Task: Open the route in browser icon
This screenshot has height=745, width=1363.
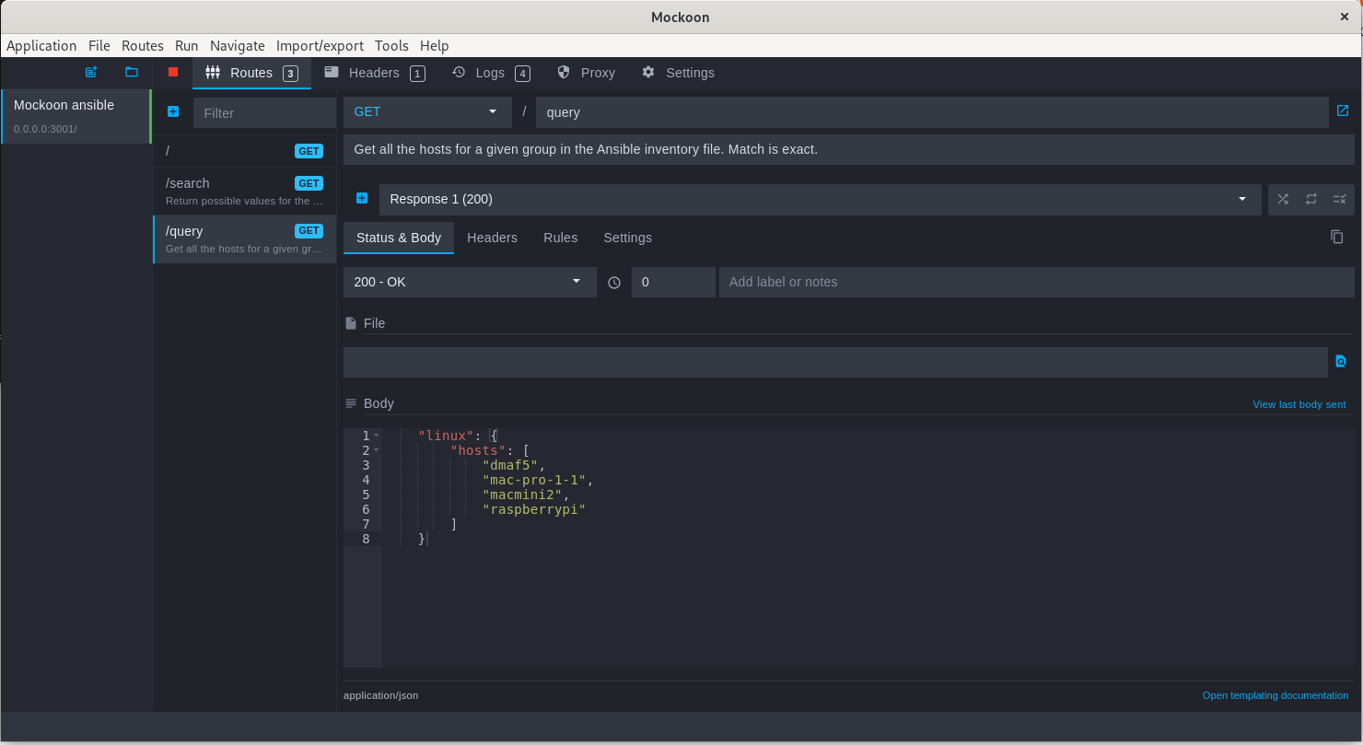Action: (1343, 111)
